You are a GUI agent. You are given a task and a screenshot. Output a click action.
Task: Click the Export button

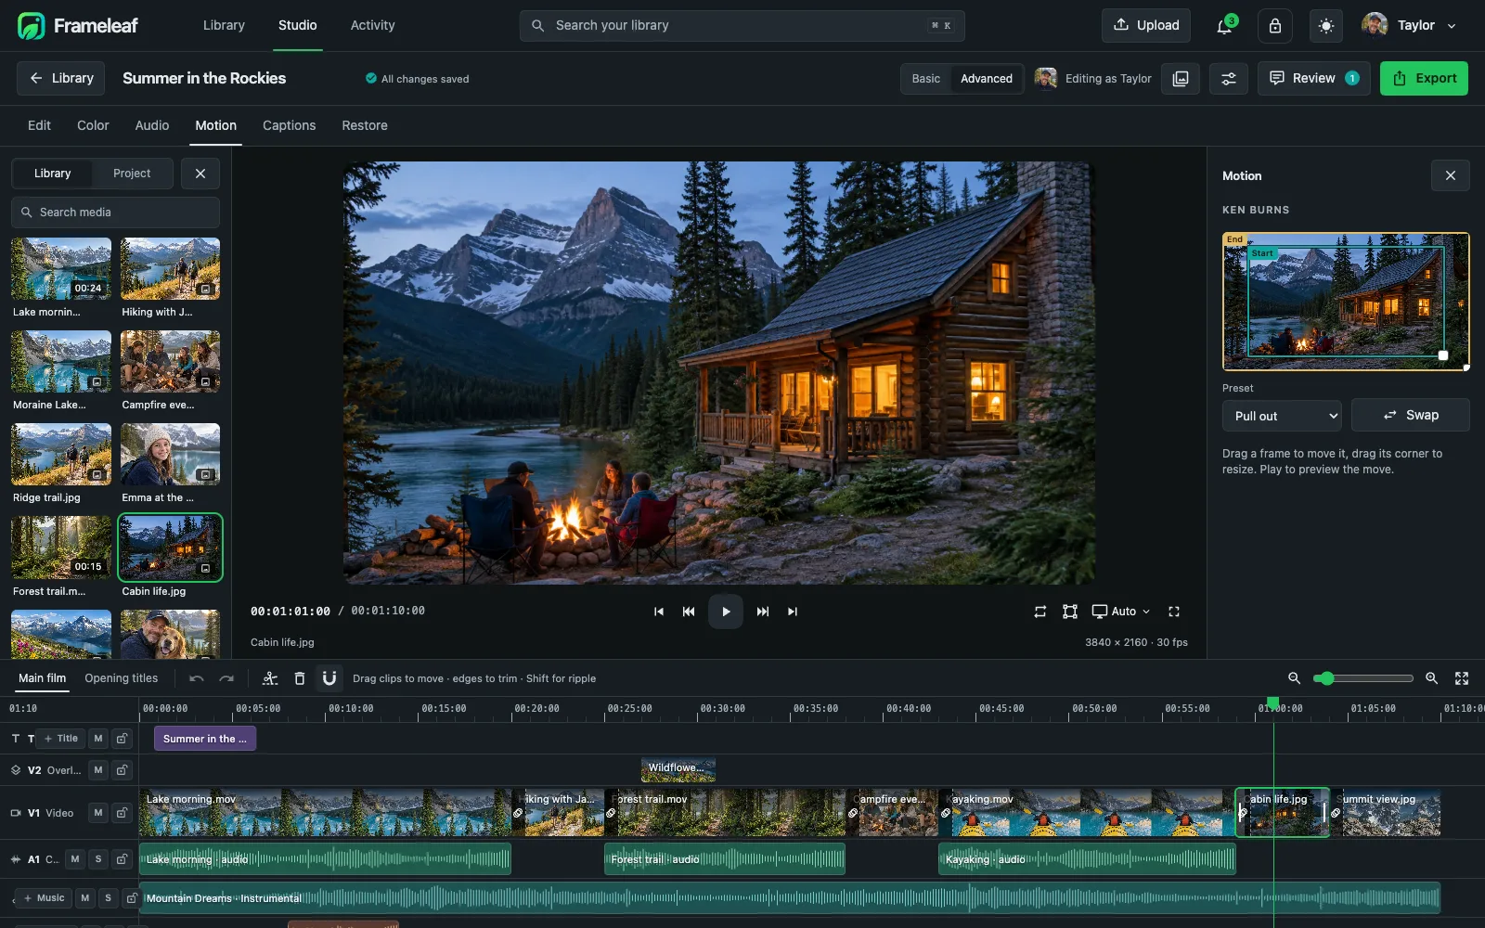[1425, 79]
